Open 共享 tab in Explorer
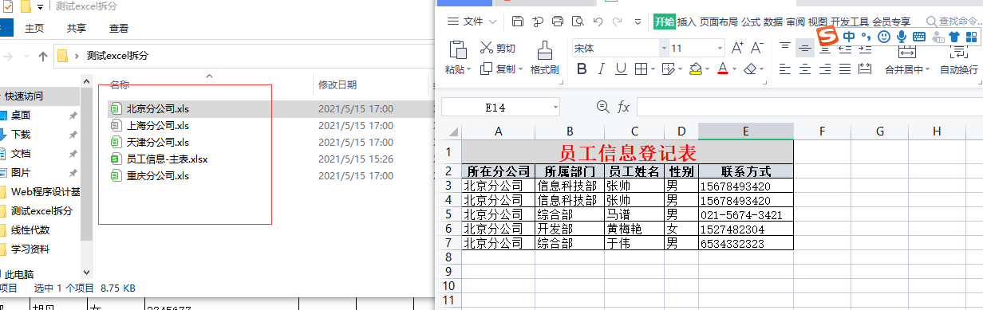 [x=77, y=28]
